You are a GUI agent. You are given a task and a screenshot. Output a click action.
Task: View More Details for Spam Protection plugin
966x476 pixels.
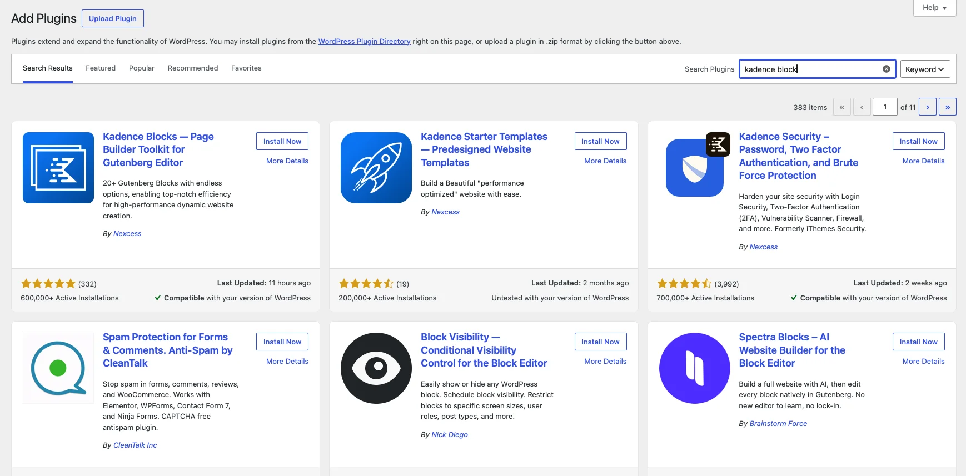[x=287, y=361]
